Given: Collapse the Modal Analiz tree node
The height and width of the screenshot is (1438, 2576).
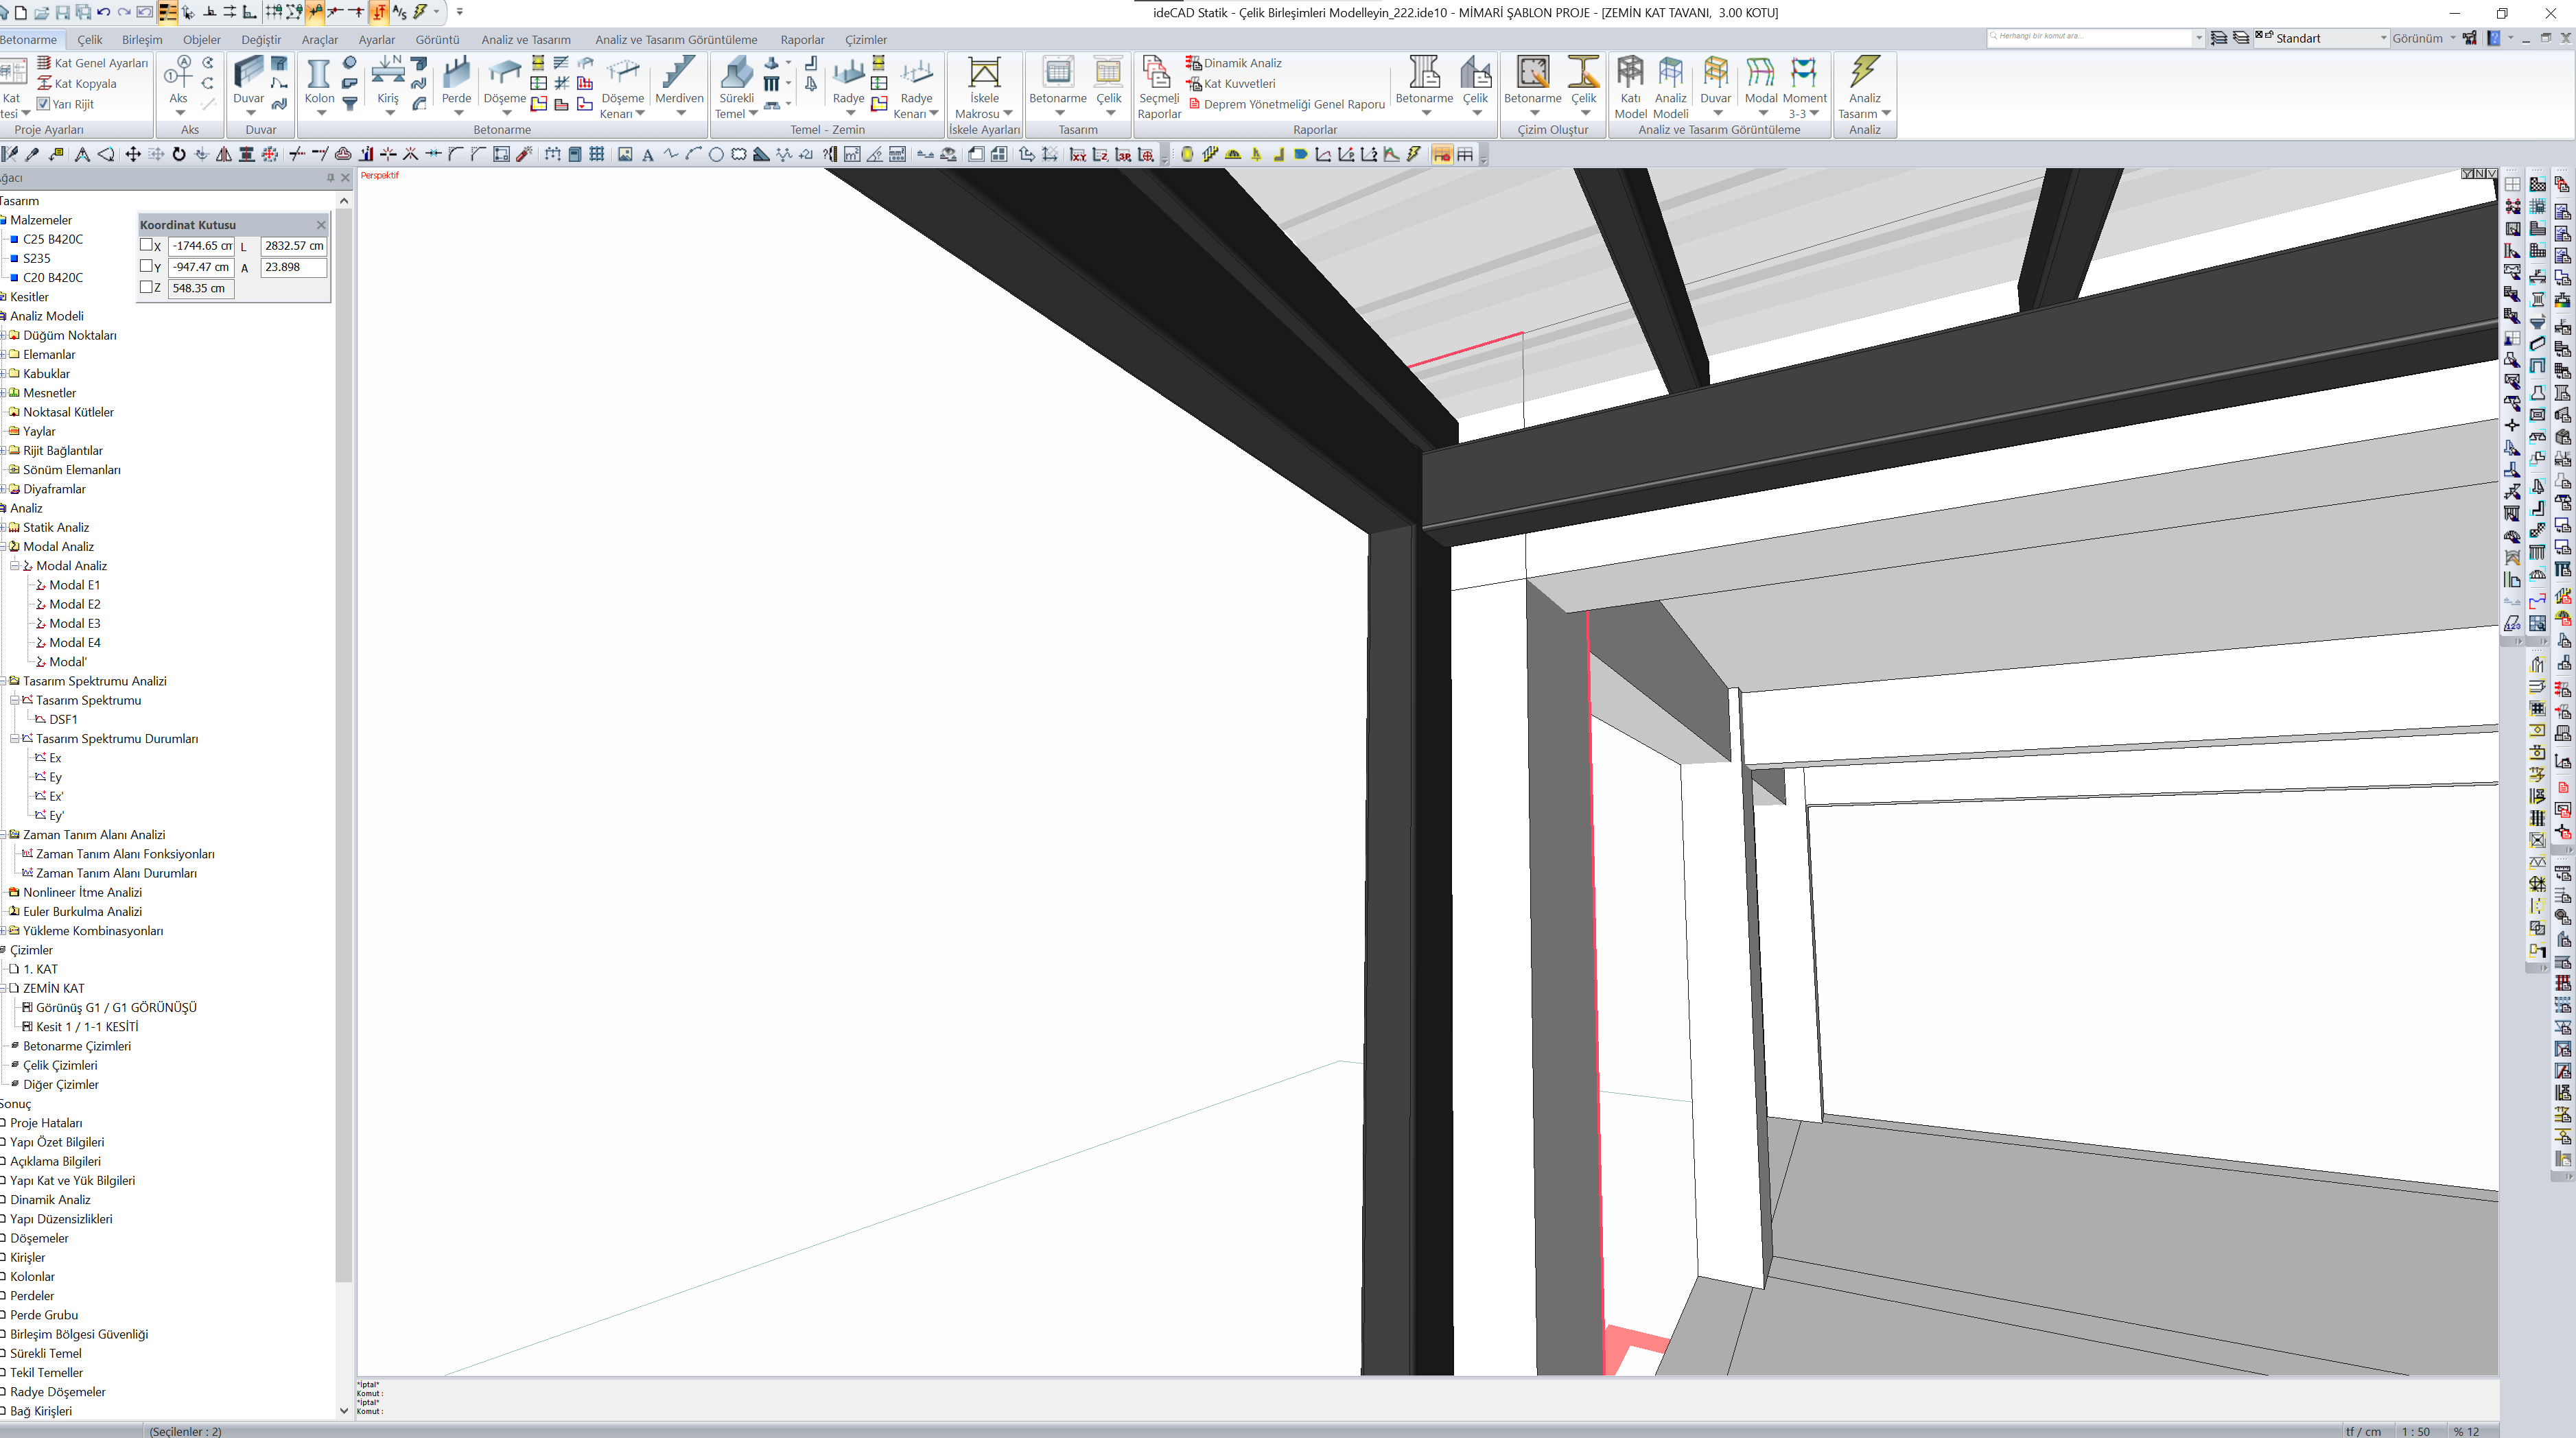Looking at the screenshot, I should point(15,566).
